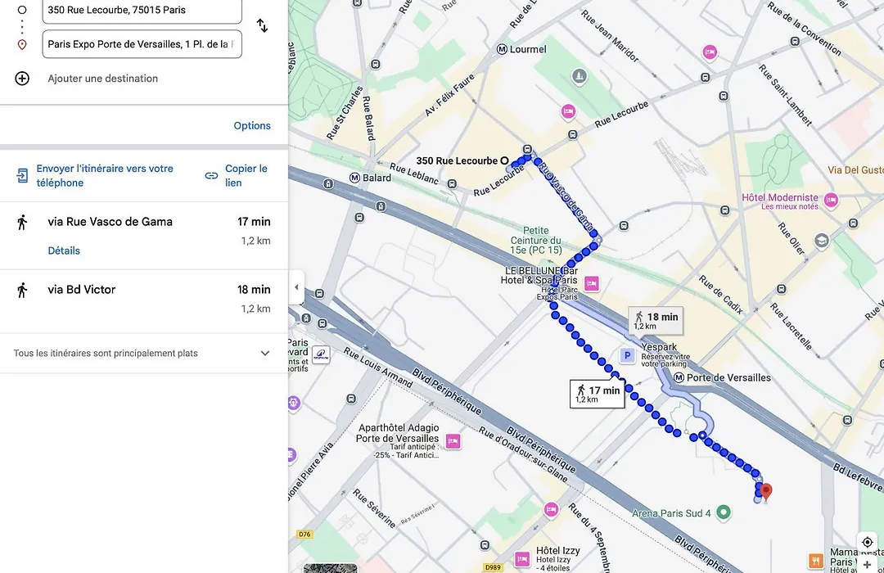Click the plus icon to add a destination
884x573 pixels.
(22, 79)
